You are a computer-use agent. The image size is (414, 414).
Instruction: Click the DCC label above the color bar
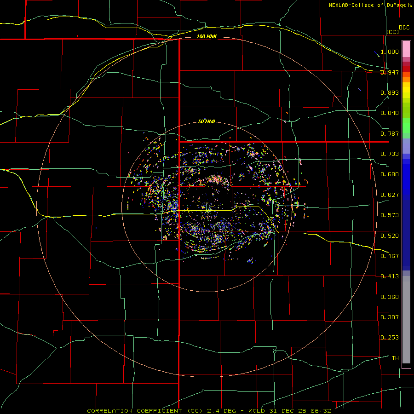point(404,28)
